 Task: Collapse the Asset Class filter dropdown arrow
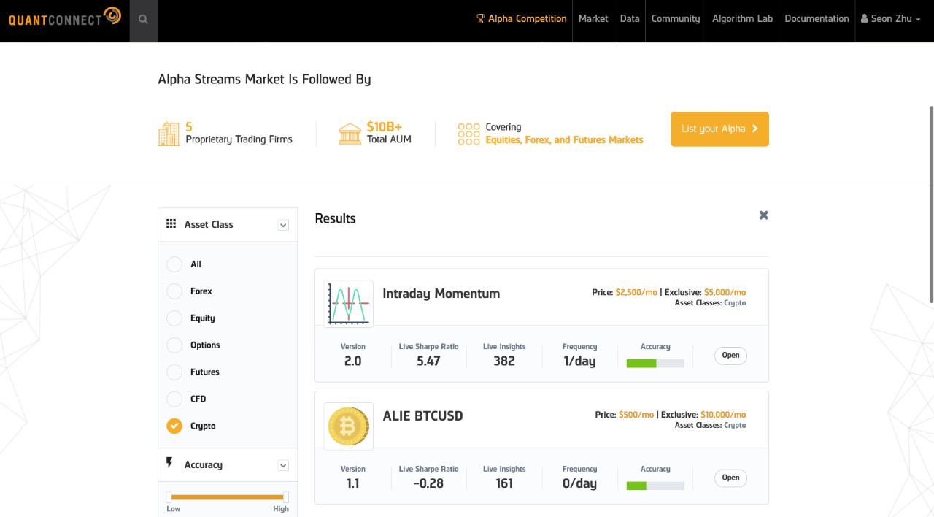(x=283, y=226)
